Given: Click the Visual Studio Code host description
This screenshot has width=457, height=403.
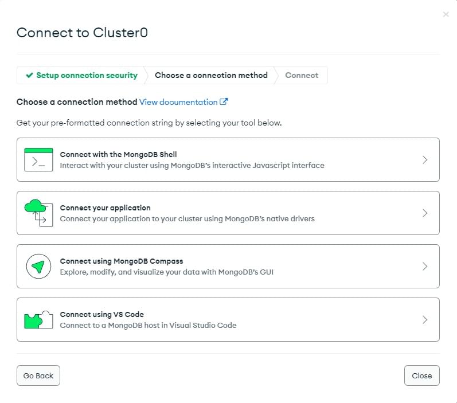Looking at the screenshot, I should [x=148, y=325].
